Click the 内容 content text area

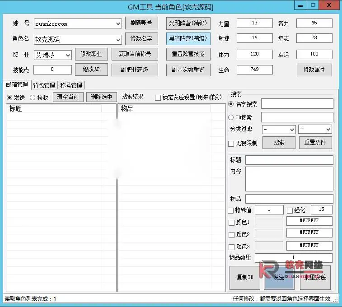[289, 179]
